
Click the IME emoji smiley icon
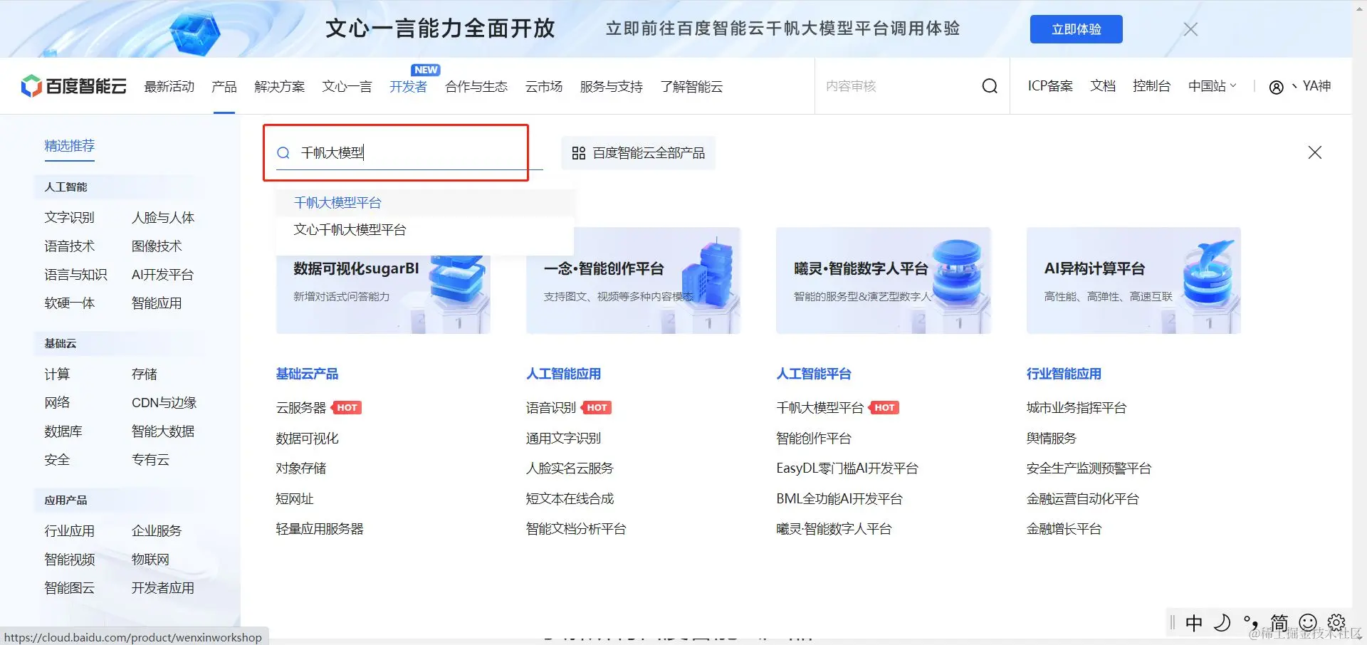[1308, 623]
